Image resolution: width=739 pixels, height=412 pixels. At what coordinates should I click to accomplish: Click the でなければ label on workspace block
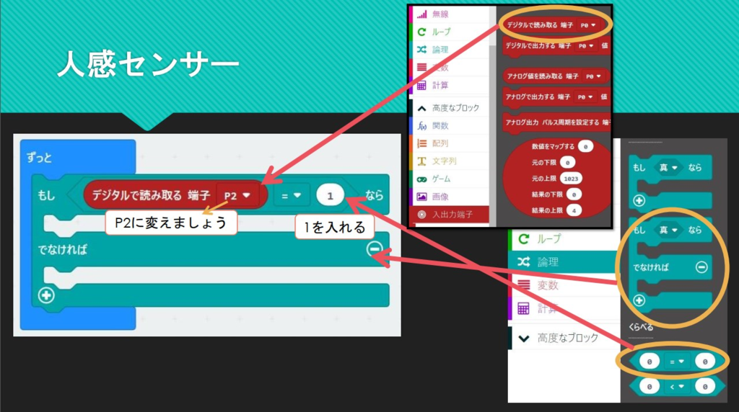tap(62, 250)
